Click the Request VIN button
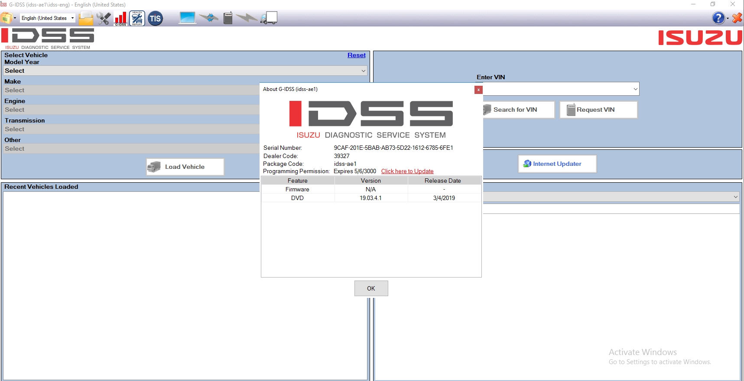 coord(598,110)
